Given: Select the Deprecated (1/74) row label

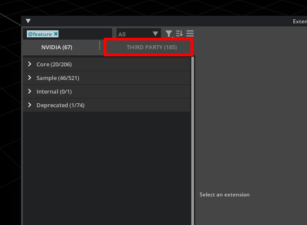Looking at the screenshot, I should 60,105.
